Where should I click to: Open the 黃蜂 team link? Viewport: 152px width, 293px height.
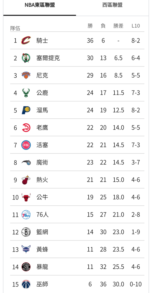[42, 249]
